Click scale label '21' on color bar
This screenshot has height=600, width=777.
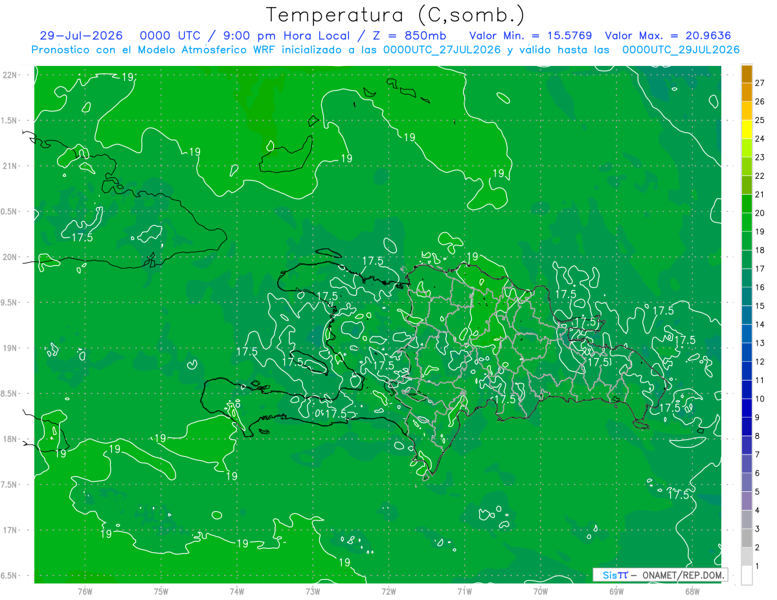click(760, 195)
